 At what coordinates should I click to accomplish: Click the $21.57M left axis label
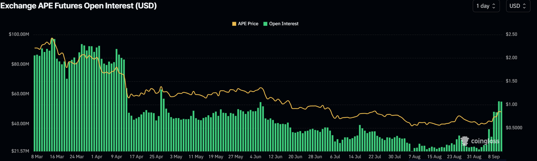(x=20, y=151)
